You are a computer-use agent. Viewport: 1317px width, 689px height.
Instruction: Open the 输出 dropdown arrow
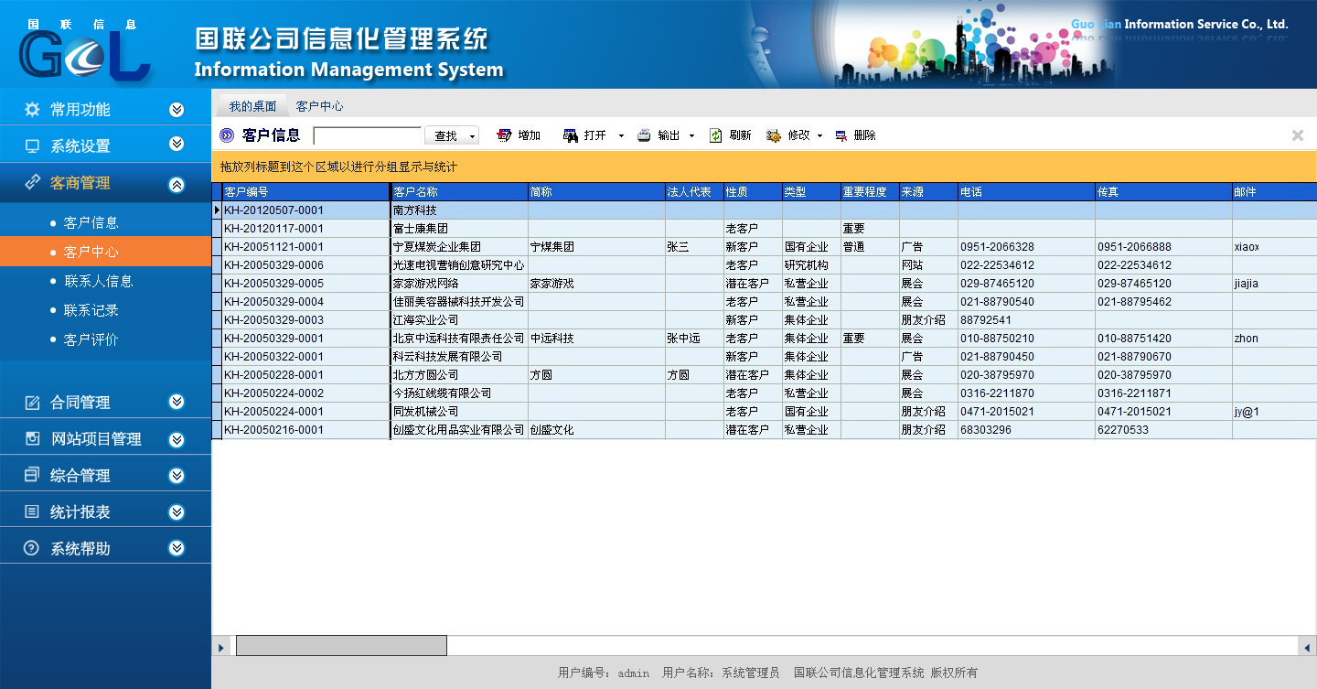pyautogui.click(x=691, y=136)
